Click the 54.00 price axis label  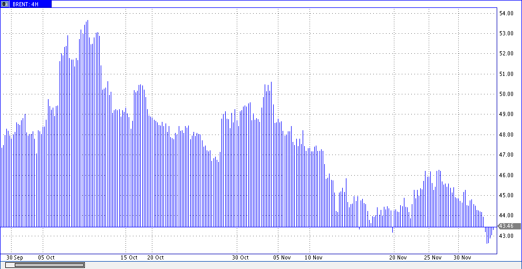506,13
